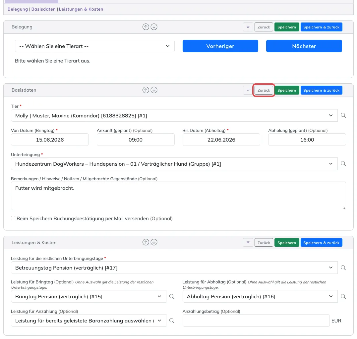Jump to Basisdaten via top navigation link
This screenshot has width=357, height=339.
tap(43, 9)
